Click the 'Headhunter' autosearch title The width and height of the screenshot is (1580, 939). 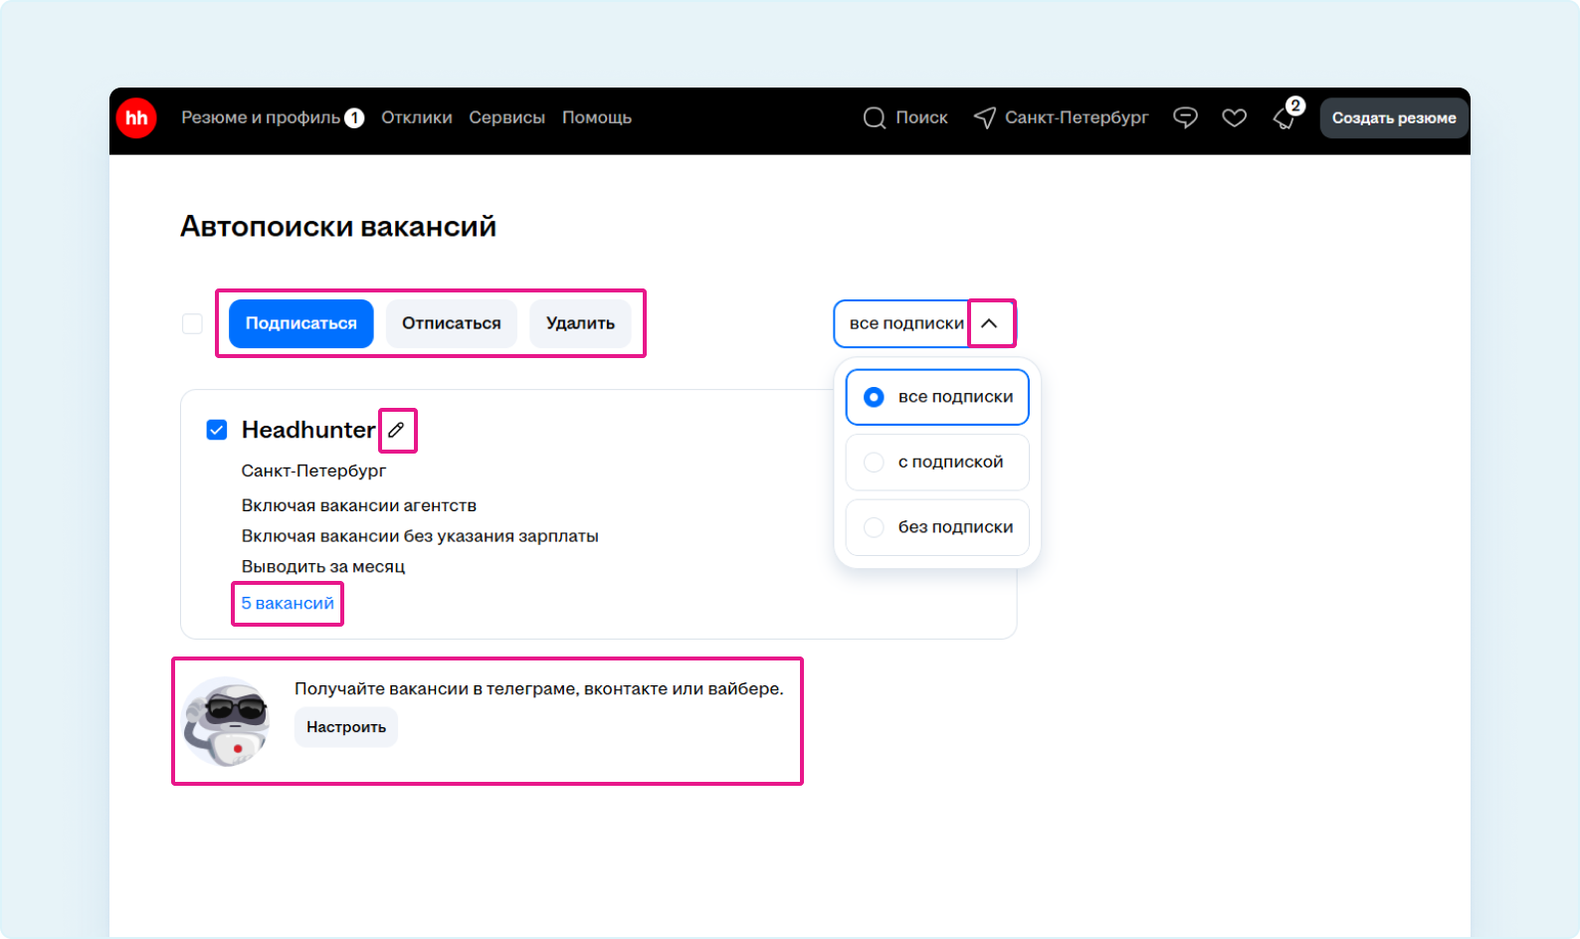[308, 430]
